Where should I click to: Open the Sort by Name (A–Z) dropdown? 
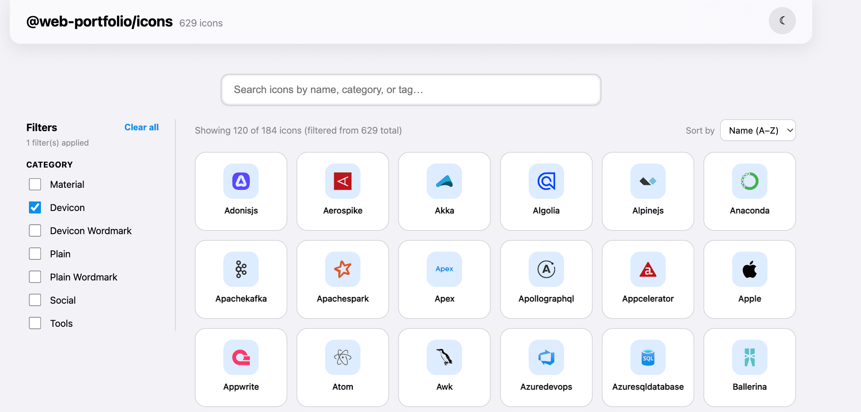758,130
